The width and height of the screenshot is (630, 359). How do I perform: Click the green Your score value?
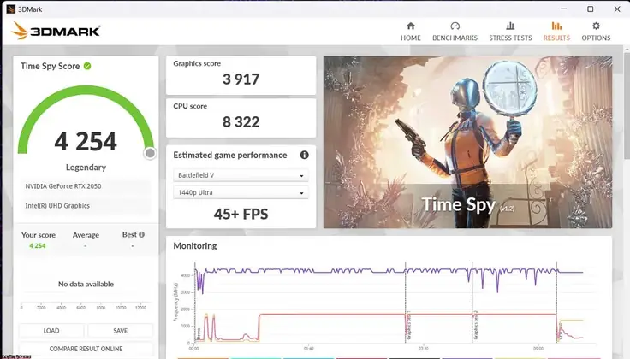point(38,245)
